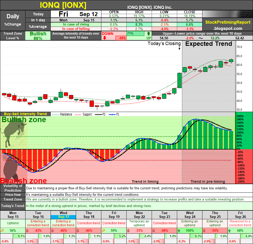Click the P1 blue line legend marker
The height and width of the screenshot is (244, 253).
coord(112,115)
